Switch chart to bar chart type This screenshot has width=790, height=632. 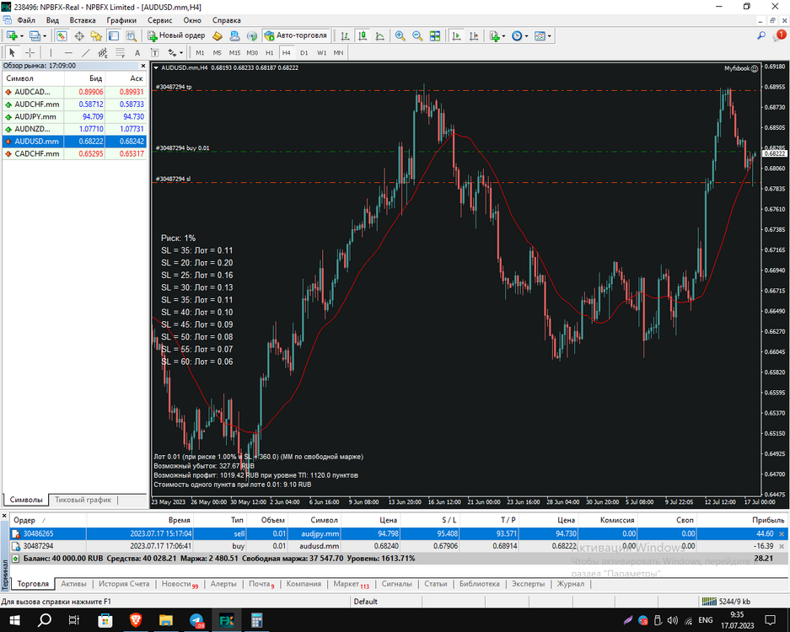coord(345,35)
